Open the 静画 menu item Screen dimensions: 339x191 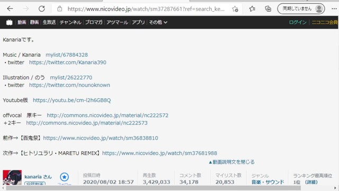(34, 22)
